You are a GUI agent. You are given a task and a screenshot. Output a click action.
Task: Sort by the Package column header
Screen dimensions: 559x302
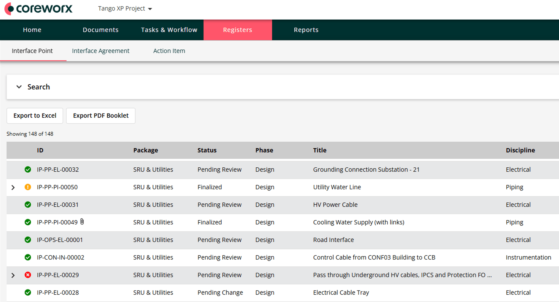[146, 150]
